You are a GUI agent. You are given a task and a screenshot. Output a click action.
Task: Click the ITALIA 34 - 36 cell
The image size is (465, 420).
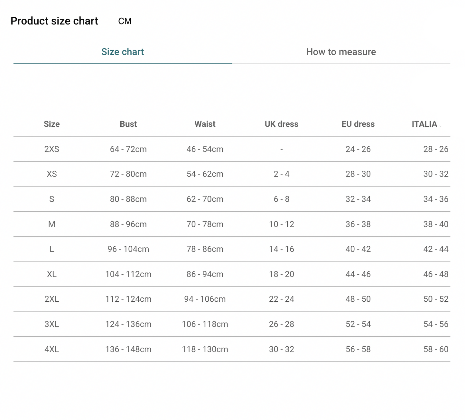pos(435,199)
